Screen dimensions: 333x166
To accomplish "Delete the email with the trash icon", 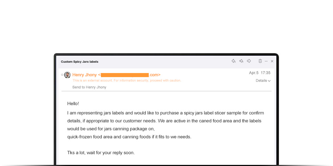I will coord(260,61).
